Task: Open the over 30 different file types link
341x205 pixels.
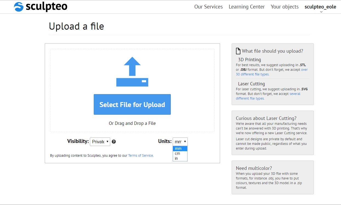Action: tap(272, 72)
